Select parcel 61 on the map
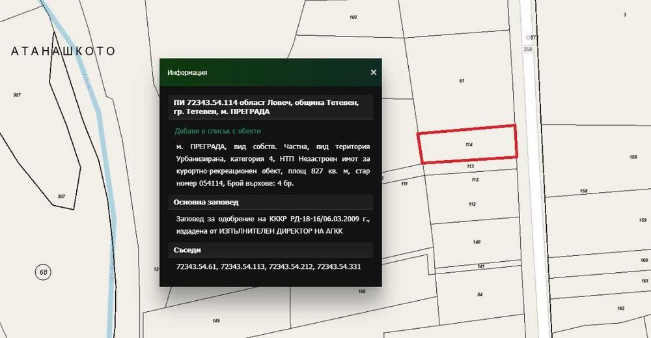 pos(462,81)
